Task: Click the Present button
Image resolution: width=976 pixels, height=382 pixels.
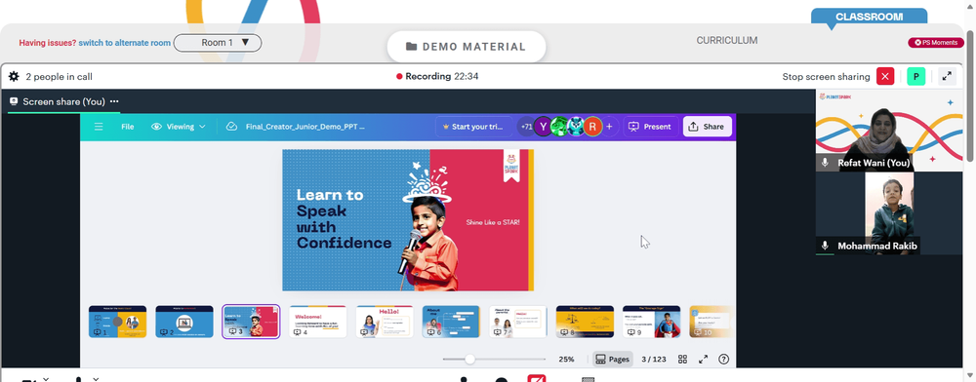Action: pos(650,127)
